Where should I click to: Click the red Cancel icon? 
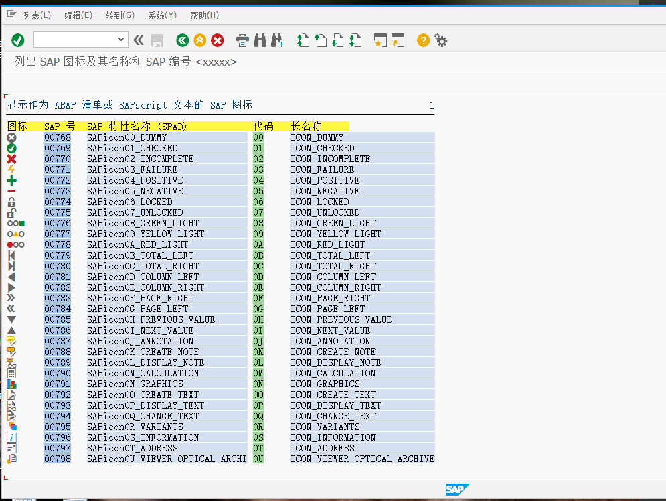point(216,40)
